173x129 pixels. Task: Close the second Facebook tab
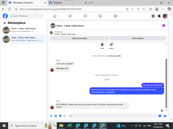click(86, 3)
